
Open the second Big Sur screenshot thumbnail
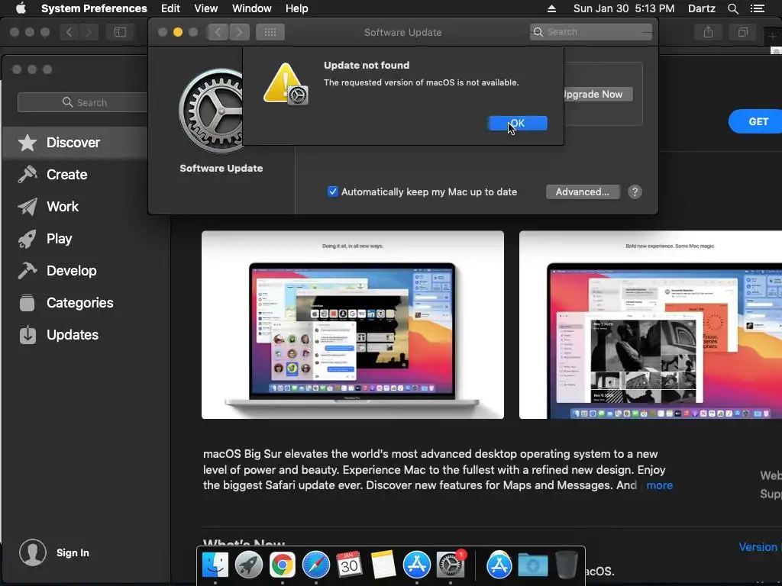coord(651,324)
